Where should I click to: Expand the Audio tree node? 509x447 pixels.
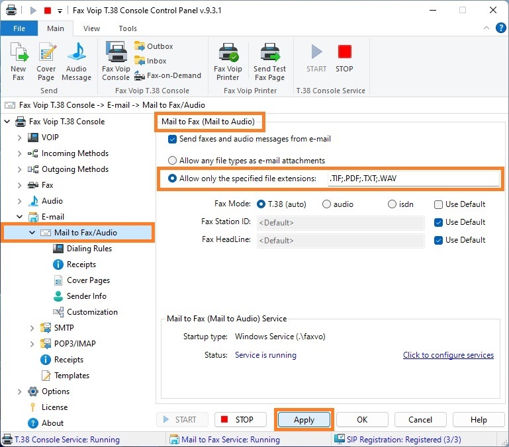coord(19,201)
